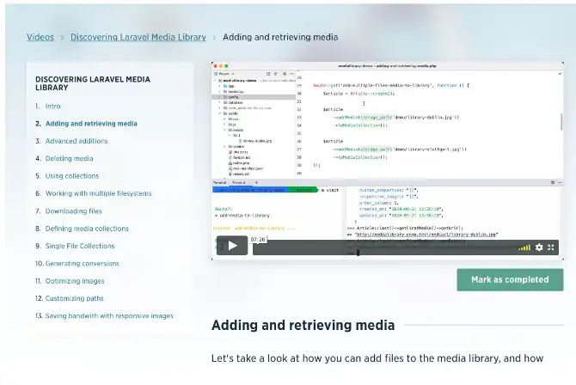Click Adding and retrieving media breadcrumb text
The width and height of the screenshot is (576, 385).
click(280, 37)
